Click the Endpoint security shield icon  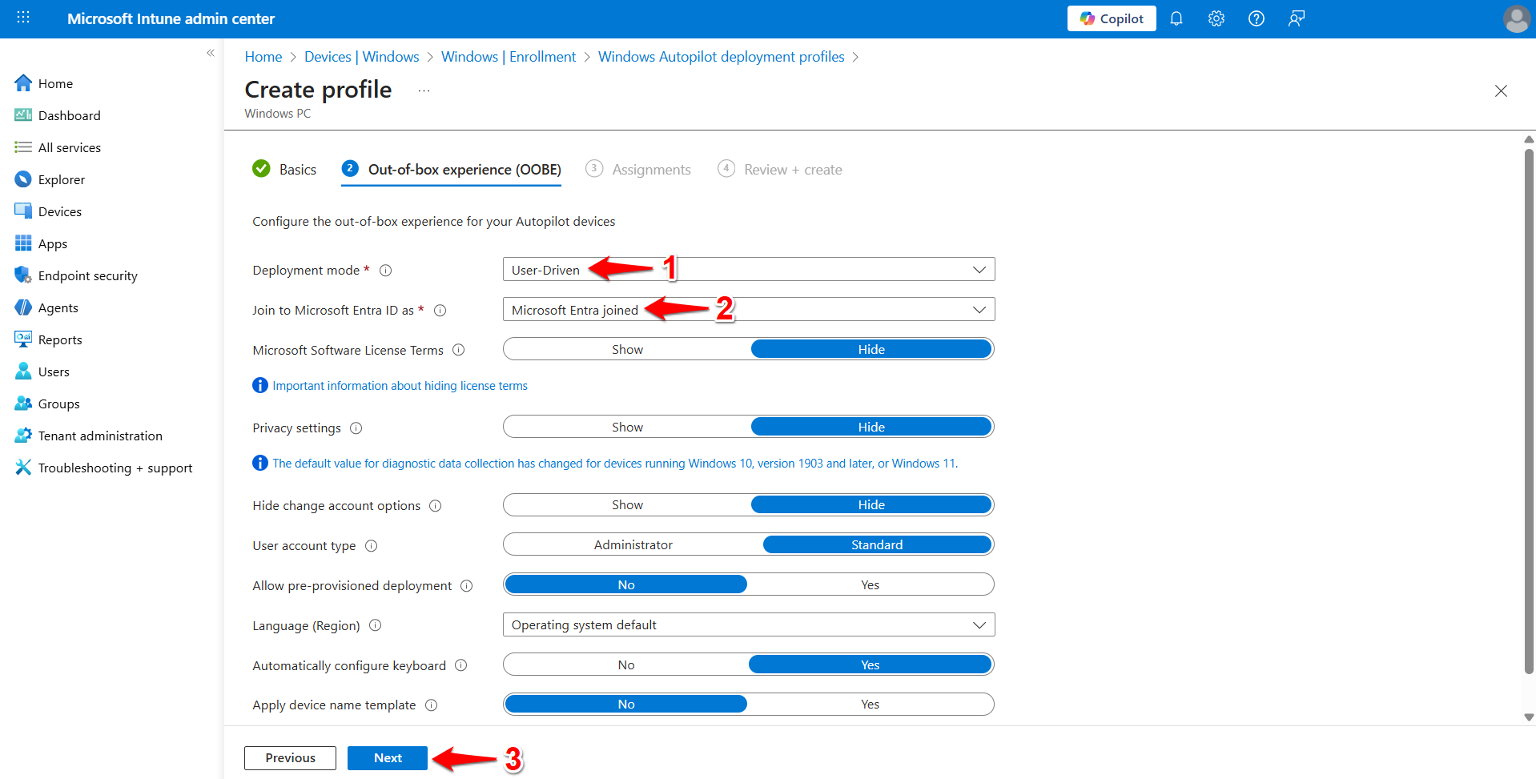pos(23,275)
